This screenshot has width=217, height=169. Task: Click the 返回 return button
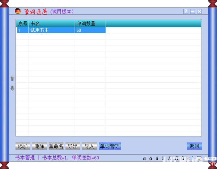pos(194,146)
